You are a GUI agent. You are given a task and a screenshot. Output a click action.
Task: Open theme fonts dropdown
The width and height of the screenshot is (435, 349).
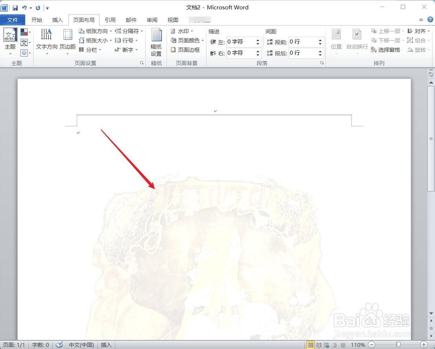[x=26, y=42]
